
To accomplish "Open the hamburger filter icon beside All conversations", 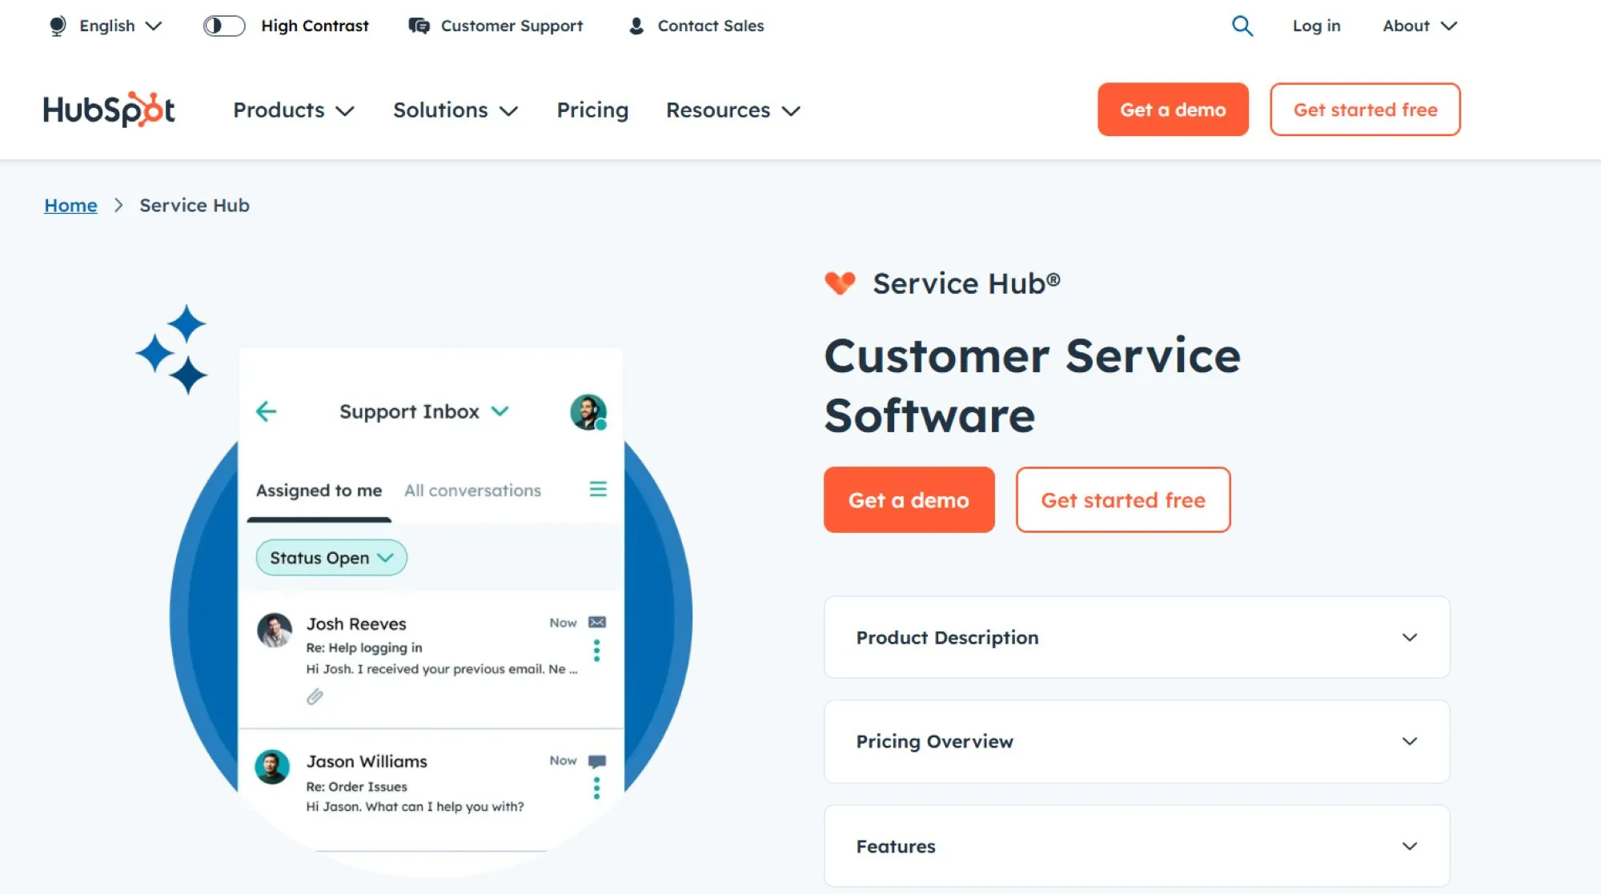I will click(x=598, y=489).
